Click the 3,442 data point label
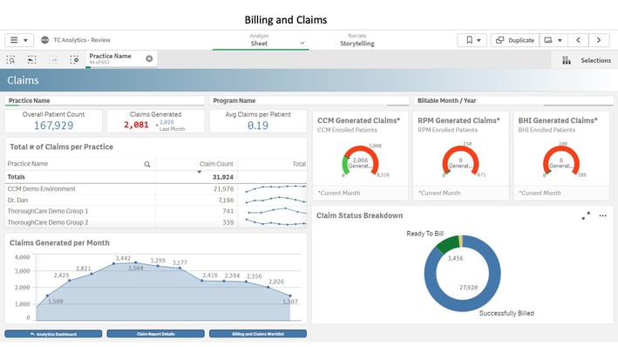The width and height of the screenshot is (618, 347). pyautogui.click(x=123, y=258)
